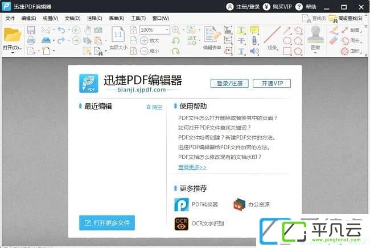The image size is (370, 248).
Task: Expand the arrow under the Open button
Action: 13,53
